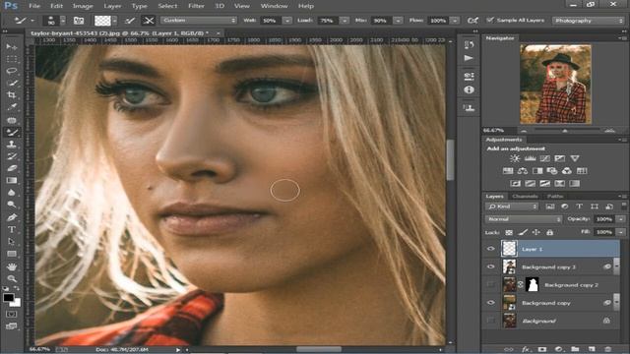Open the layer Opacity dropdown arrow
This screenshot has width=630, height=354.
pos(621,219)
